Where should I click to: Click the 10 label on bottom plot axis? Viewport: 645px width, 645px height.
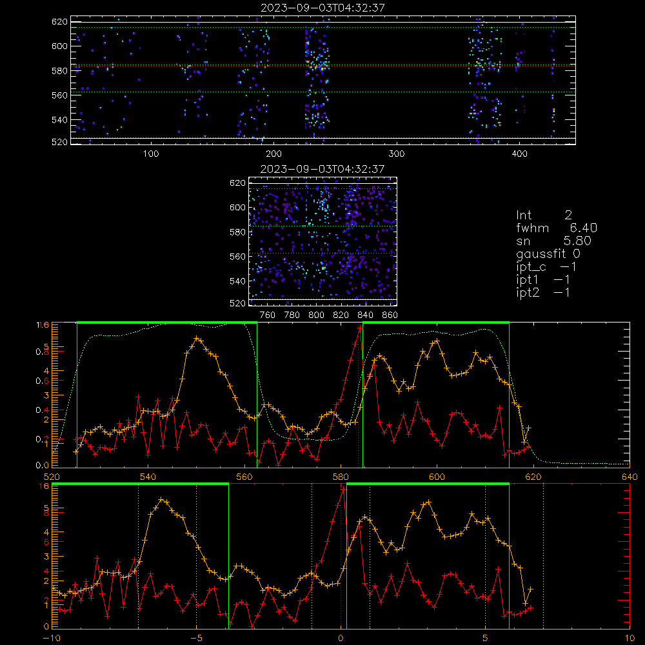[630, 638]
